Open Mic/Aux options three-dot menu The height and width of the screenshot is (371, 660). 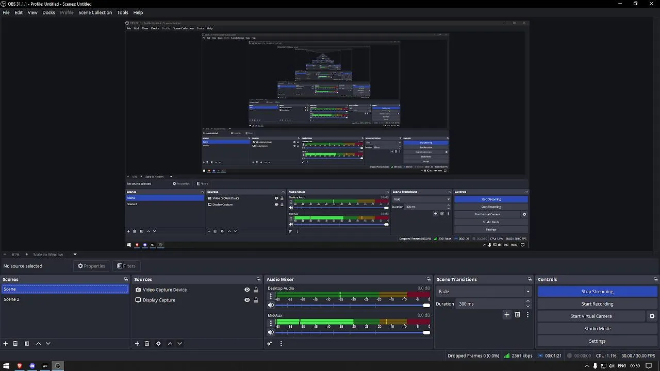271,323
